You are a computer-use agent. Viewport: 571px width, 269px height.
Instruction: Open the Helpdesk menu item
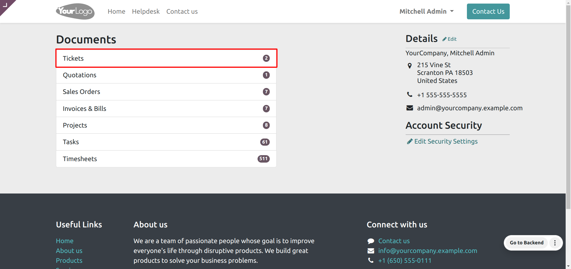(146, 11)
